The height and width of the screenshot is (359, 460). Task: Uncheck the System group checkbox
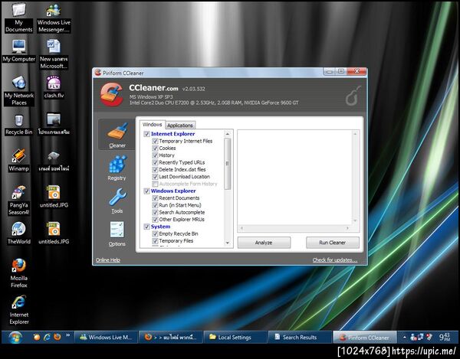tap(146, 227)
